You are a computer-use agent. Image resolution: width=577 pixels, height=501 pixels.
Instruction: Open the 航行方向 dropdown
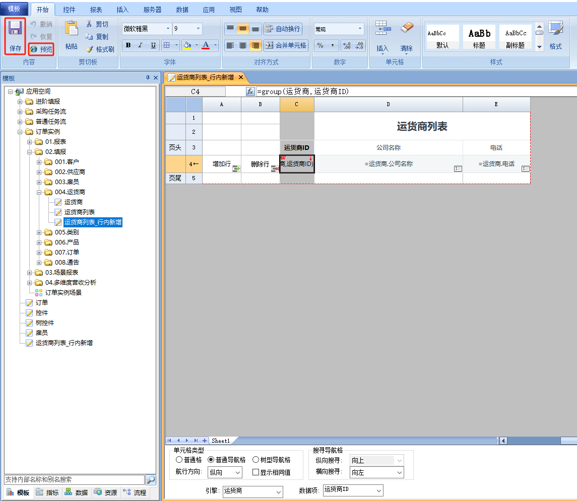coord(237,472)
